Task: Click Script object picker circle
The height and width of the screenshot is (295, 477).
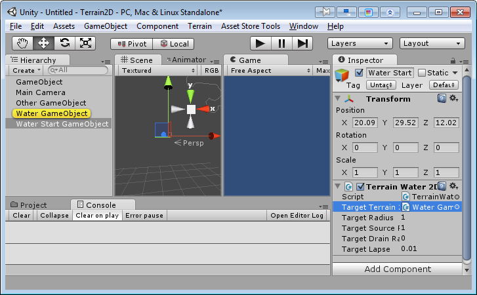Action: click(457, 197)
